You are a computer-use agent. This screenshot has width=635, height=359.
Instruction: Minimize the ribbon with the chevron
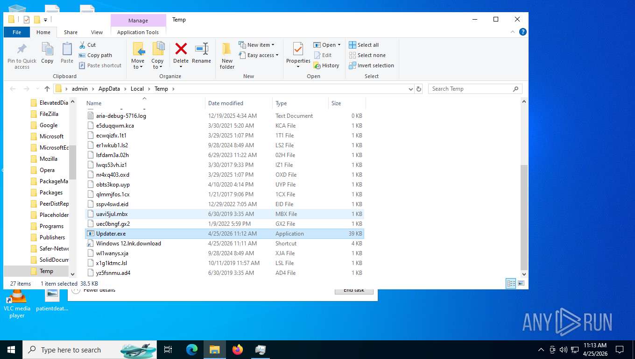[x=513, y=32]
